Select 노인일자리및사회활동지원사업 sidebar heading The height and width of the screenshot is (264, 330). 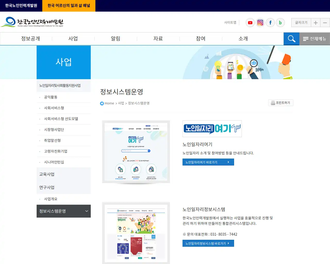coord(64,86)
